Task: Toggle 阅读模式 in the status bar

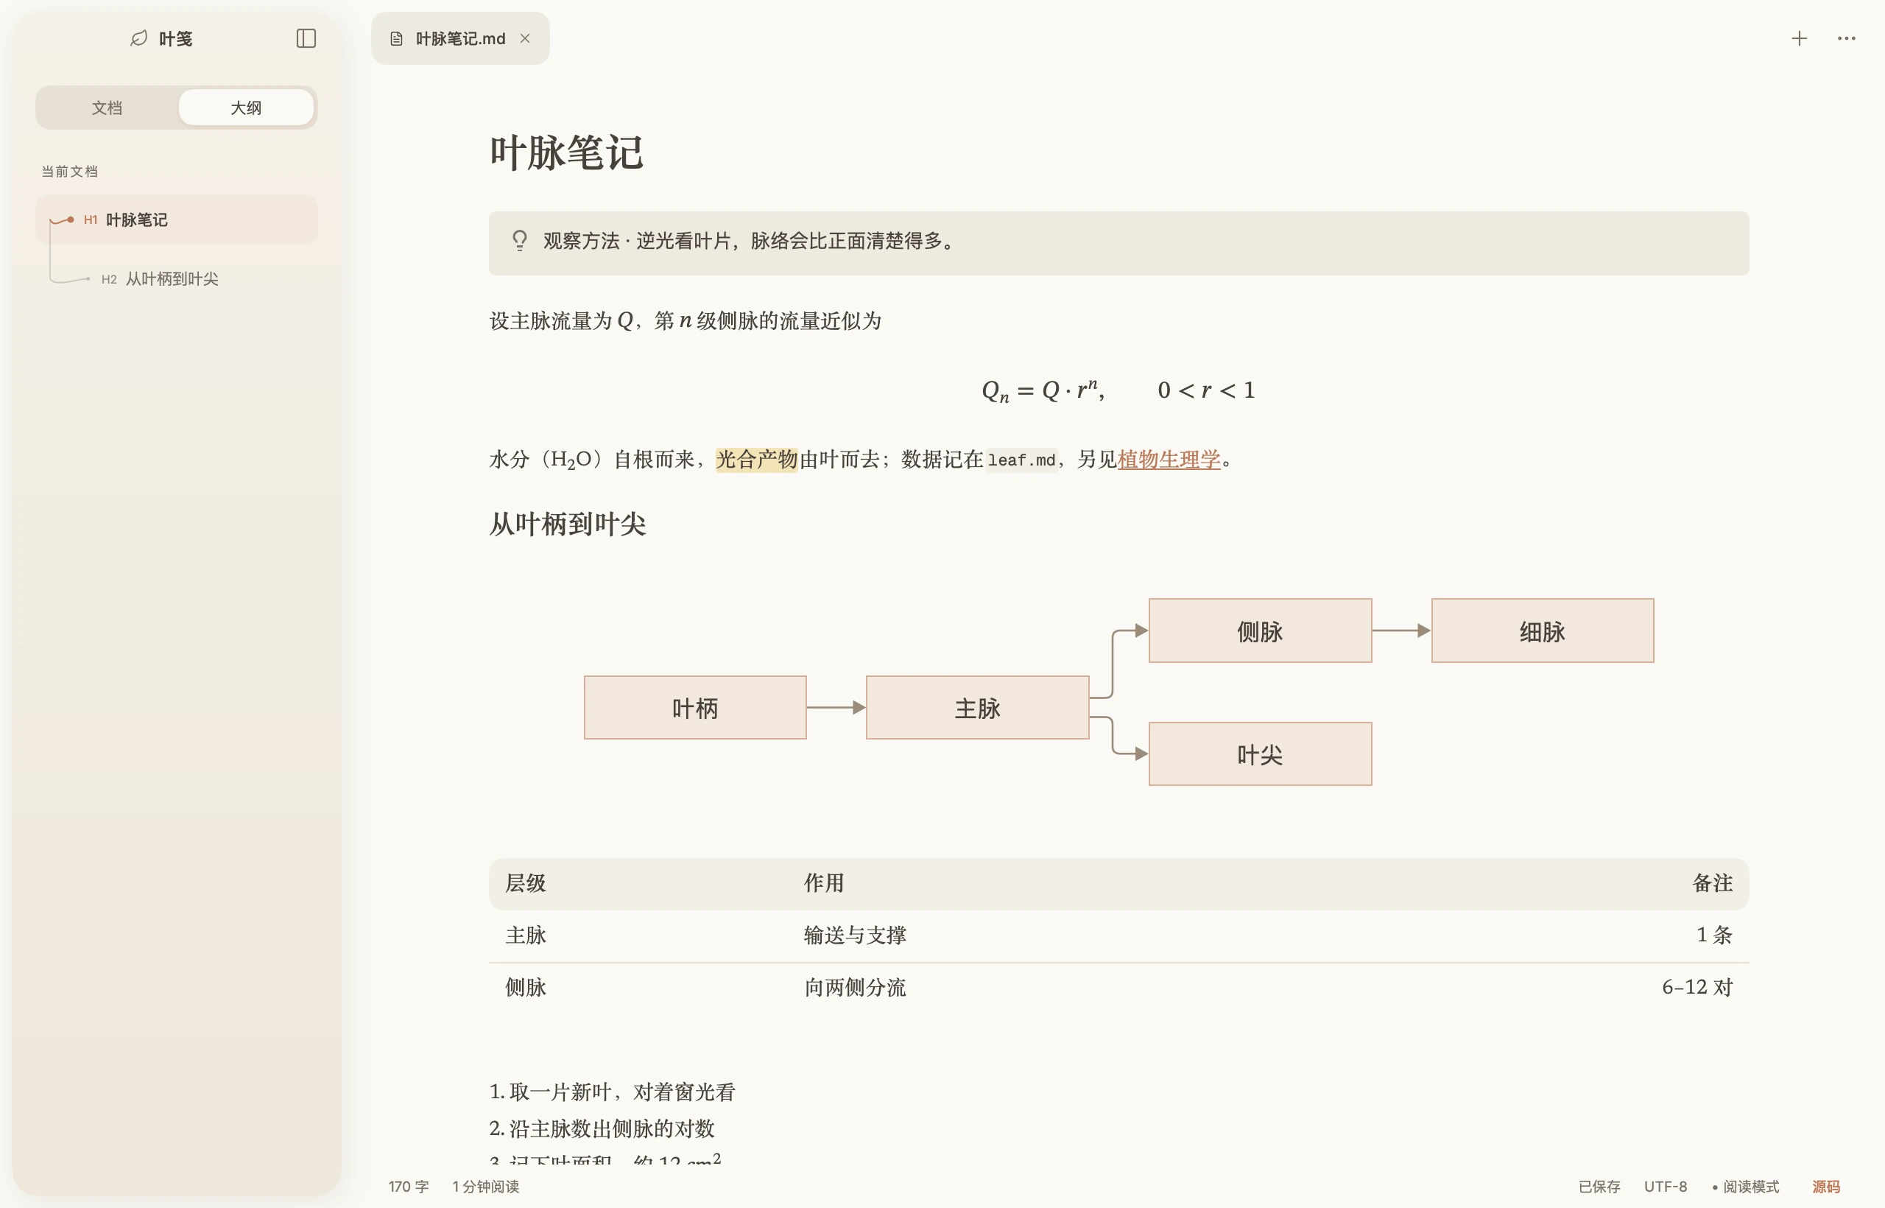Action: pos(1745,1186)
